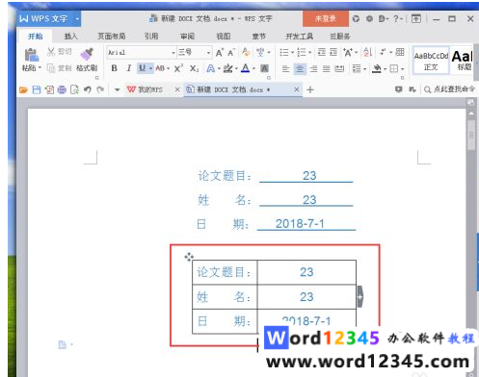
Task: Open the 视图 ribbon tab
Action: point(224,37)
